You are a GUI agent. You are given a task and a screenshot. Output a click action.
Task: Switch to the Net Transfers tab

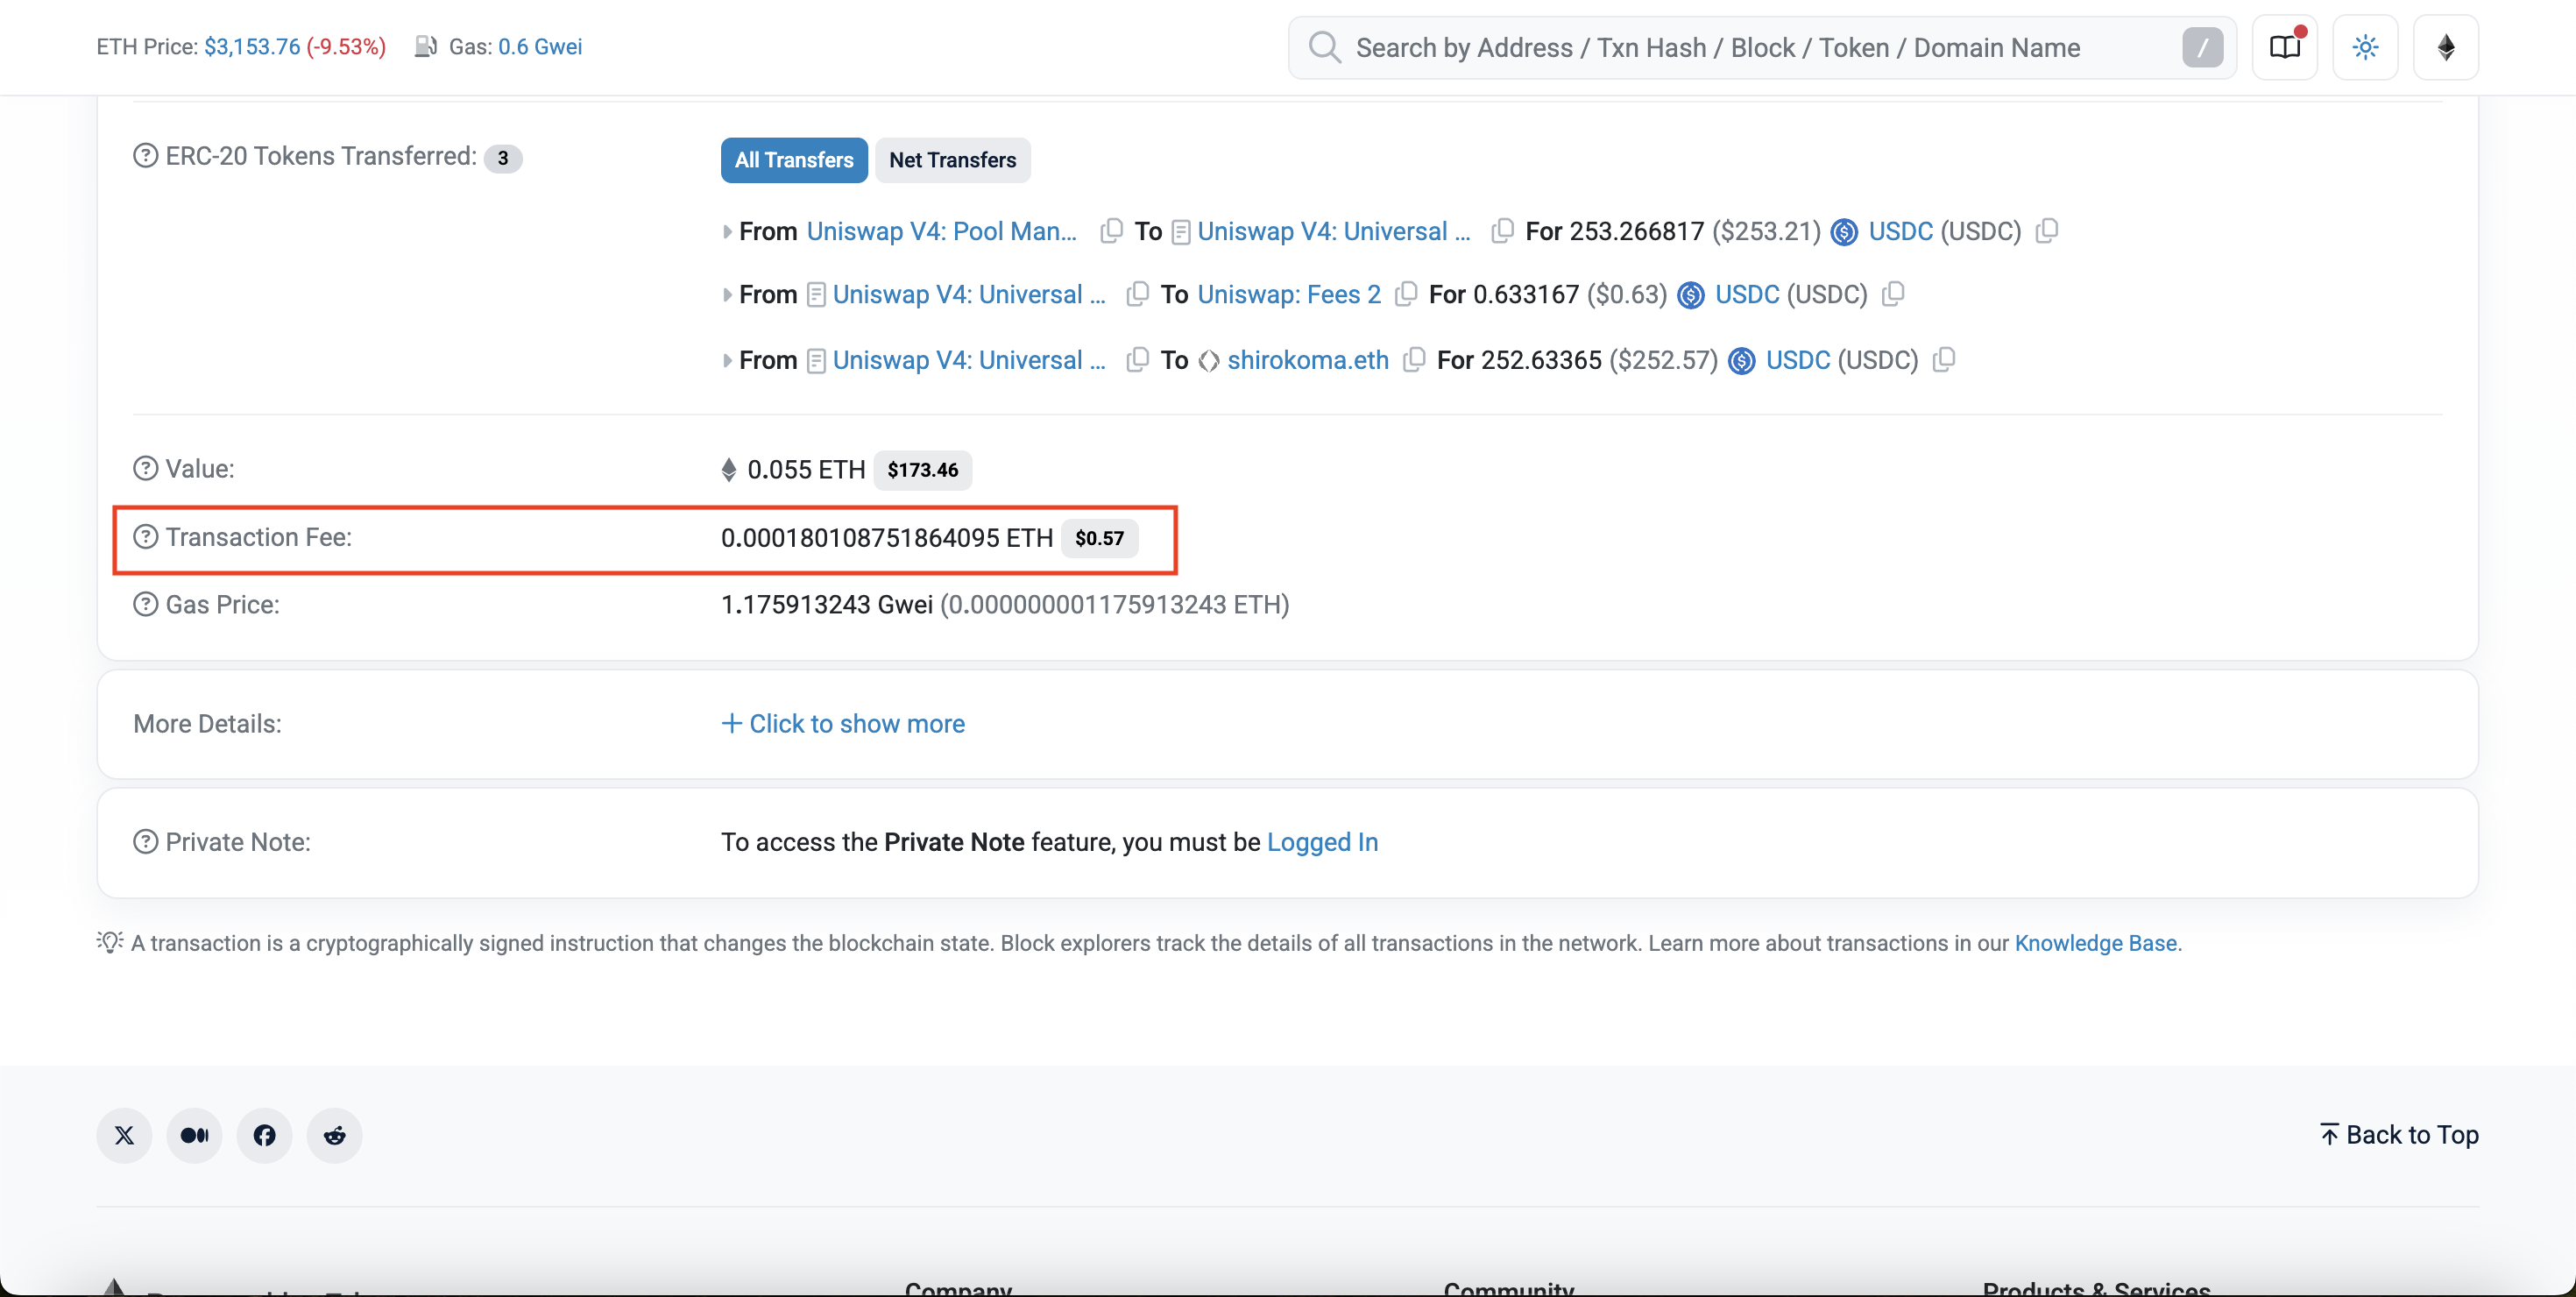point(952,160)
